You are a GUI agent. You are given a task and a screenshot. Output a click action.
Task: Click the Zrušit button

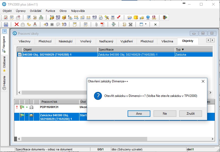point(191,114)
